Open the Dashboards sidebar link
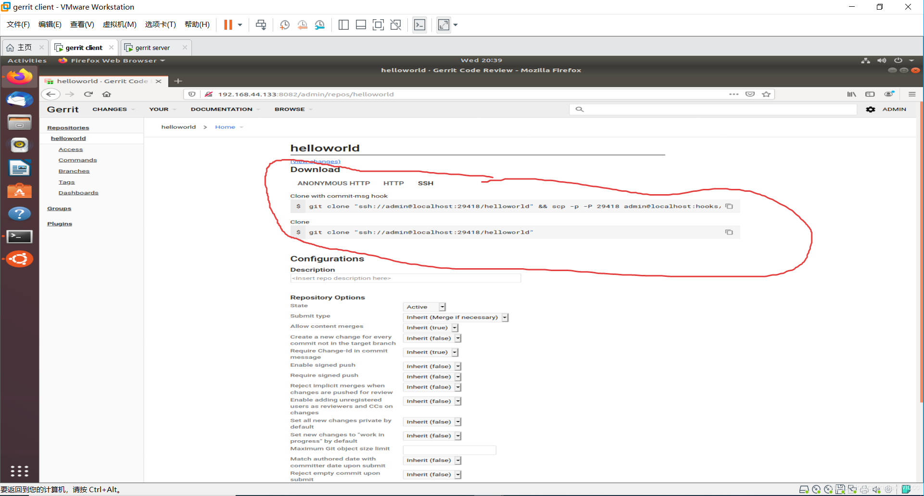The image size is (924, 496). (78, 193)
